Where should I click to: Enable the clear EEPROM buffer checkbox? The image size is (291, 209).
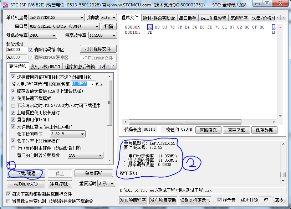click(30, 58)
